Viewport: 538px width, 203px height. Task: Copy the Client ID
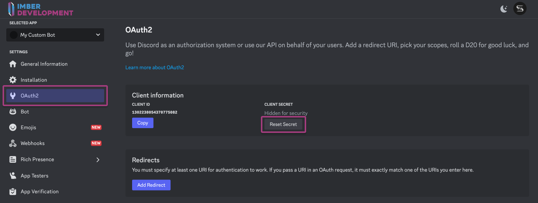142,123
